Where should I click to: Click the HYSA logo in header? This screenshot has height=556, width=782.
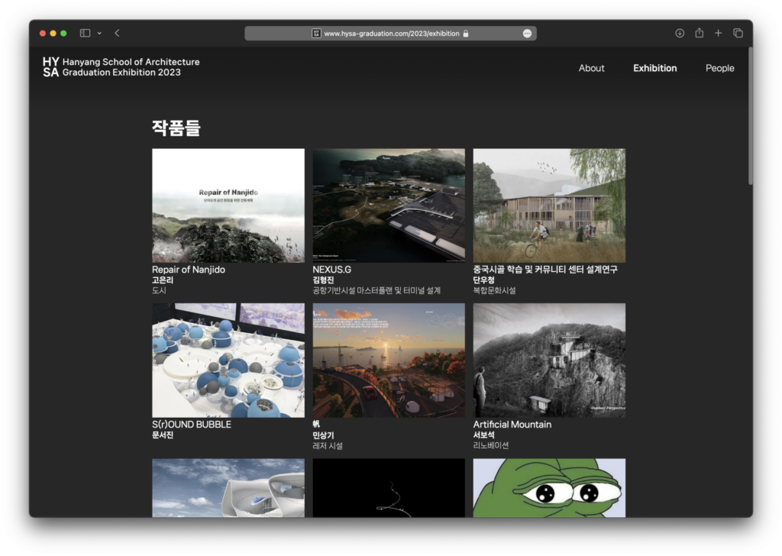point(50,67)
